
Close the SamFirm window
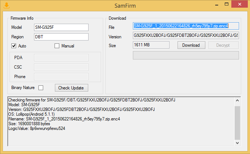point(240,4)
